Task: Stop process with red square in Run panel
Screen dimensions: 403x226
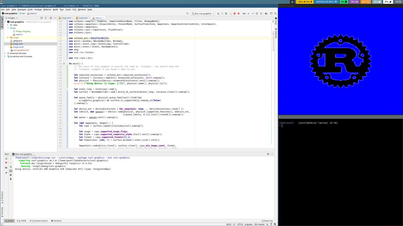Action: coord(6,163)
